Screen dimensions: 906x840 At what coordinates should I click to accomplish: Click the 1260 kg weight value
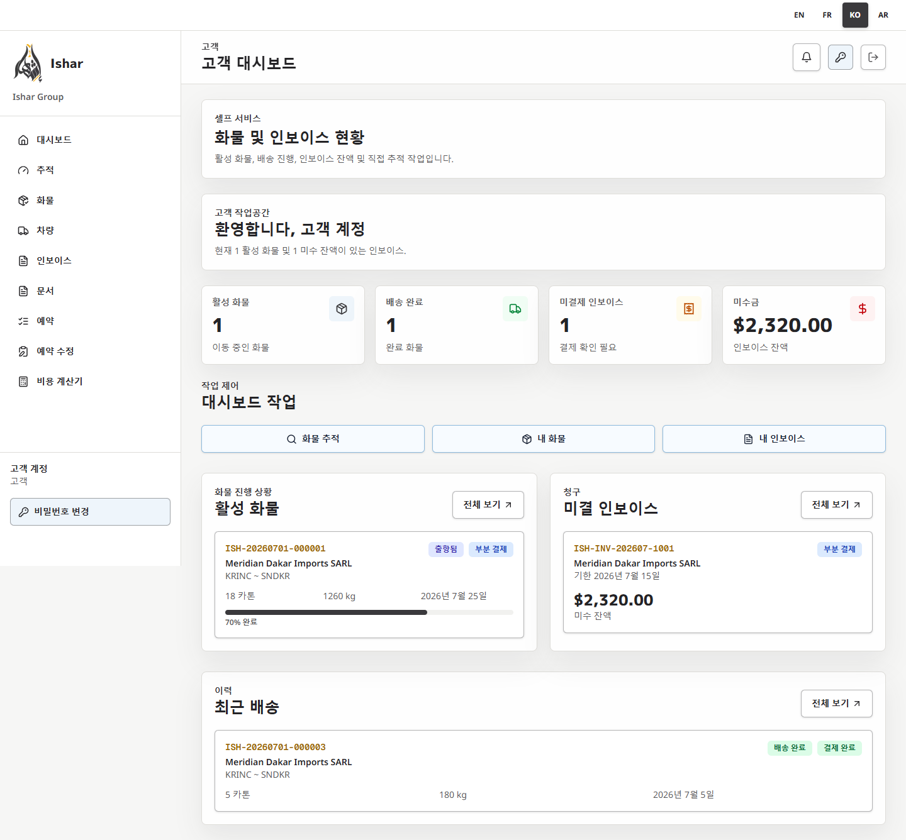point(339,596)
